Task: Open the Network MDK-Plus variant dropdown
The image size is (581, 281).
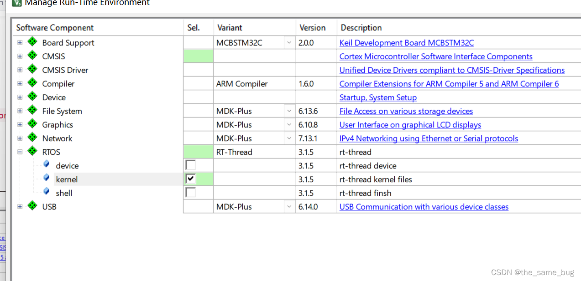Action: [289, 138]
